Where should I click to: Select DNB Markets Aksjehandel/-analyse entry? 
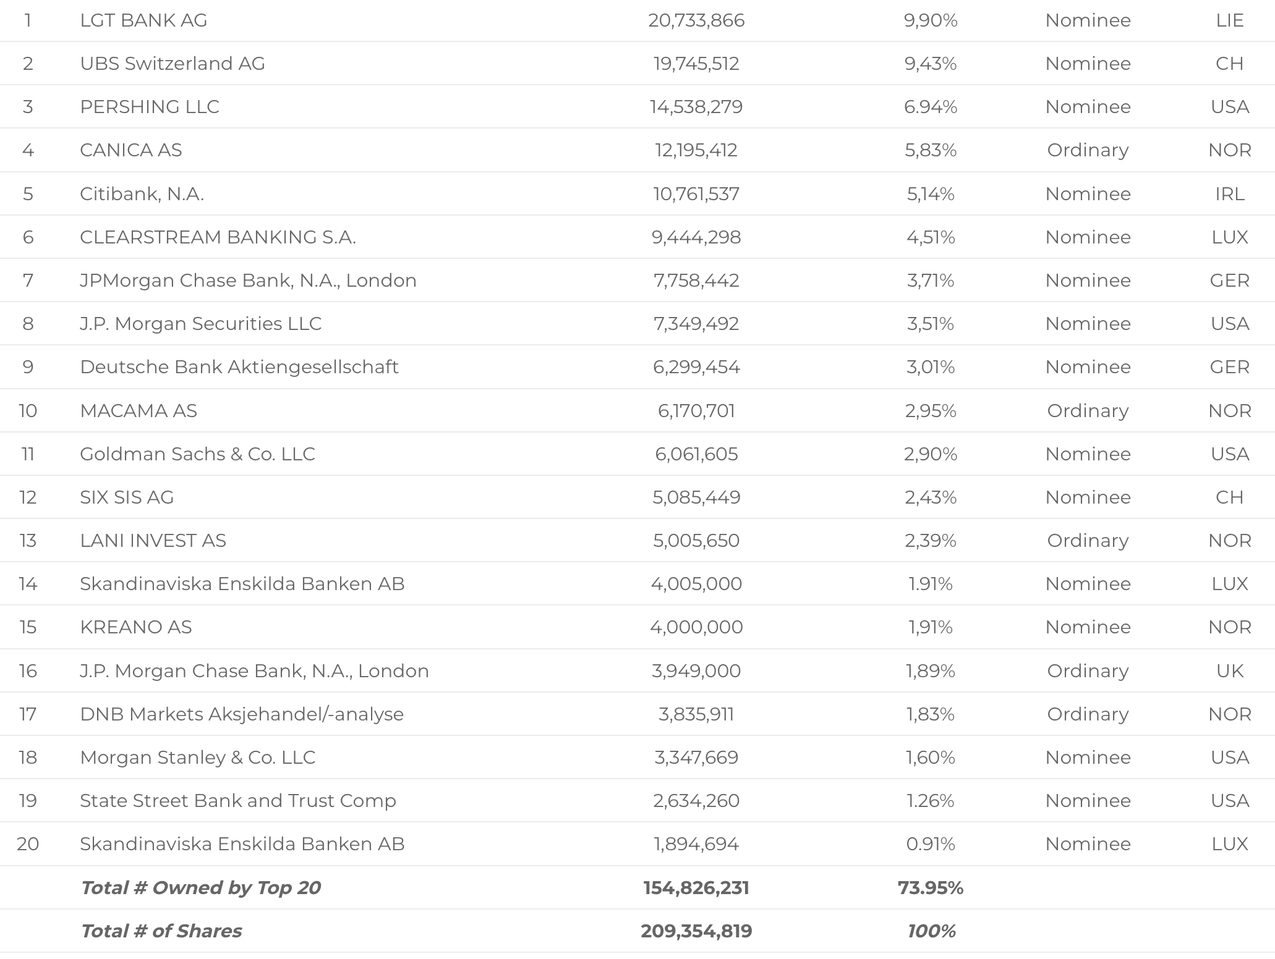point(242,714)
